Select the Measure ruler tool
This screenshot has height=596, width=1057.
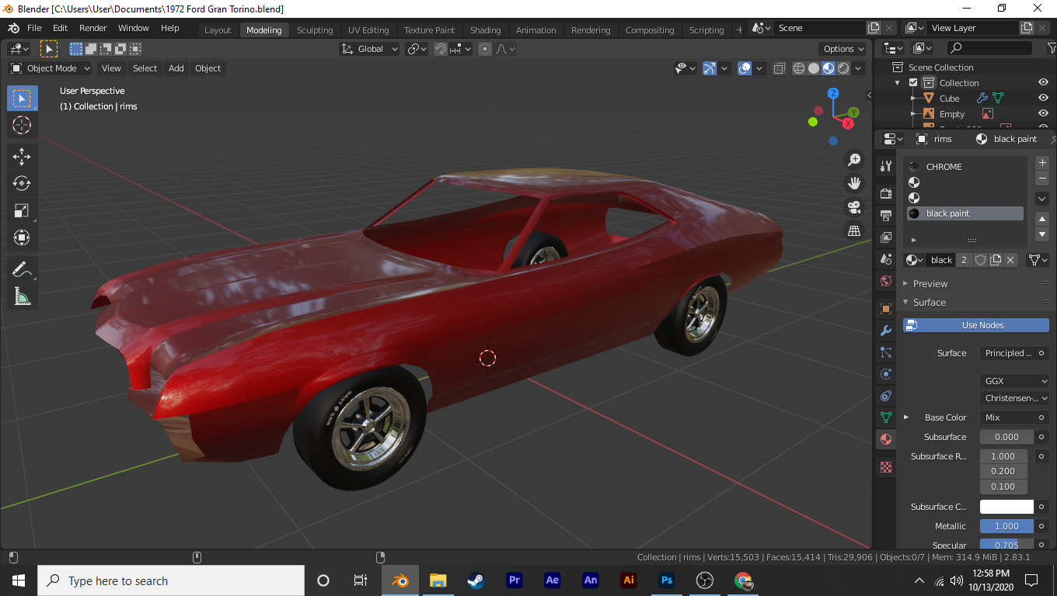[x=22, y=296]
